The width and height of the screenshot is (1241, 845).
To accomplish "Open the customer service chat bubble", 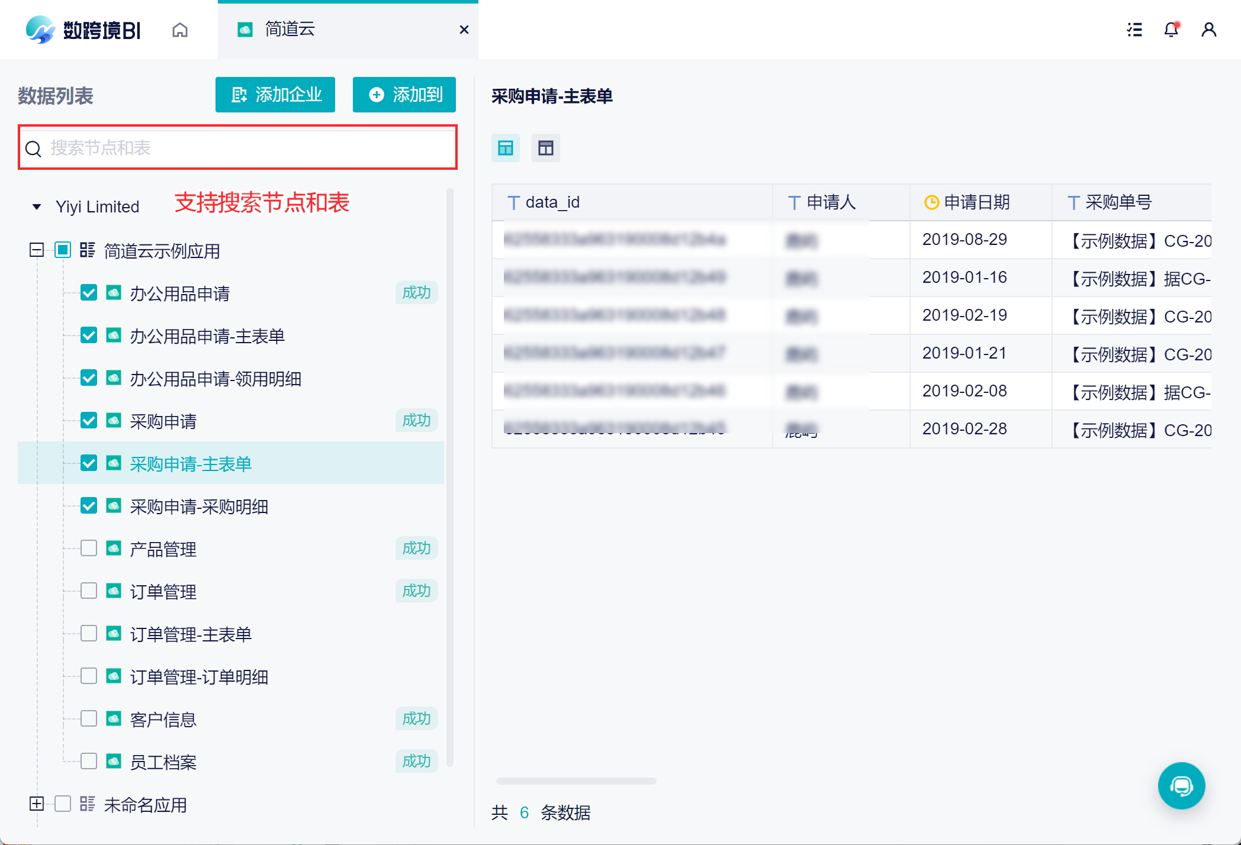I will [x=1181, y=786].
